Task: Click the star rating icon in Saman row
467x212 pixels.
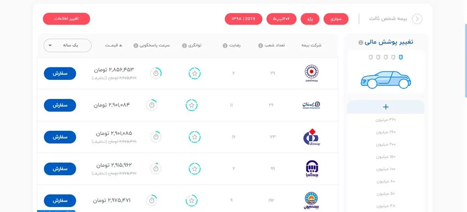Action: (x=192, y=105)
